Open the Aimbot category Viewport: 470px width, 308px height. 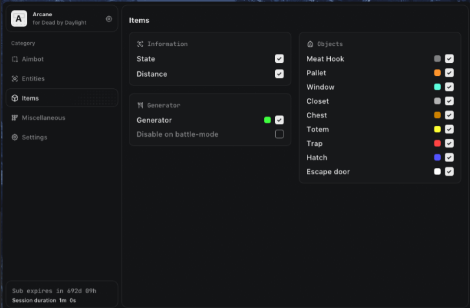click(x=32, y=59)
